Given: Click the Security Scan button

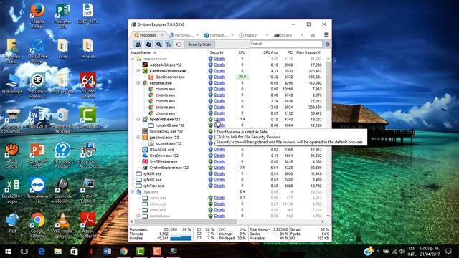Looking at the screenshot, I should pos(199,44).
